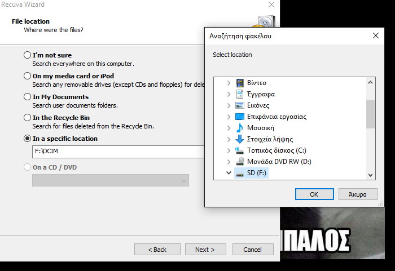Click the Pictures (Εικόνες) folder icon
This screenshot has width=395, height=271.
240,105
